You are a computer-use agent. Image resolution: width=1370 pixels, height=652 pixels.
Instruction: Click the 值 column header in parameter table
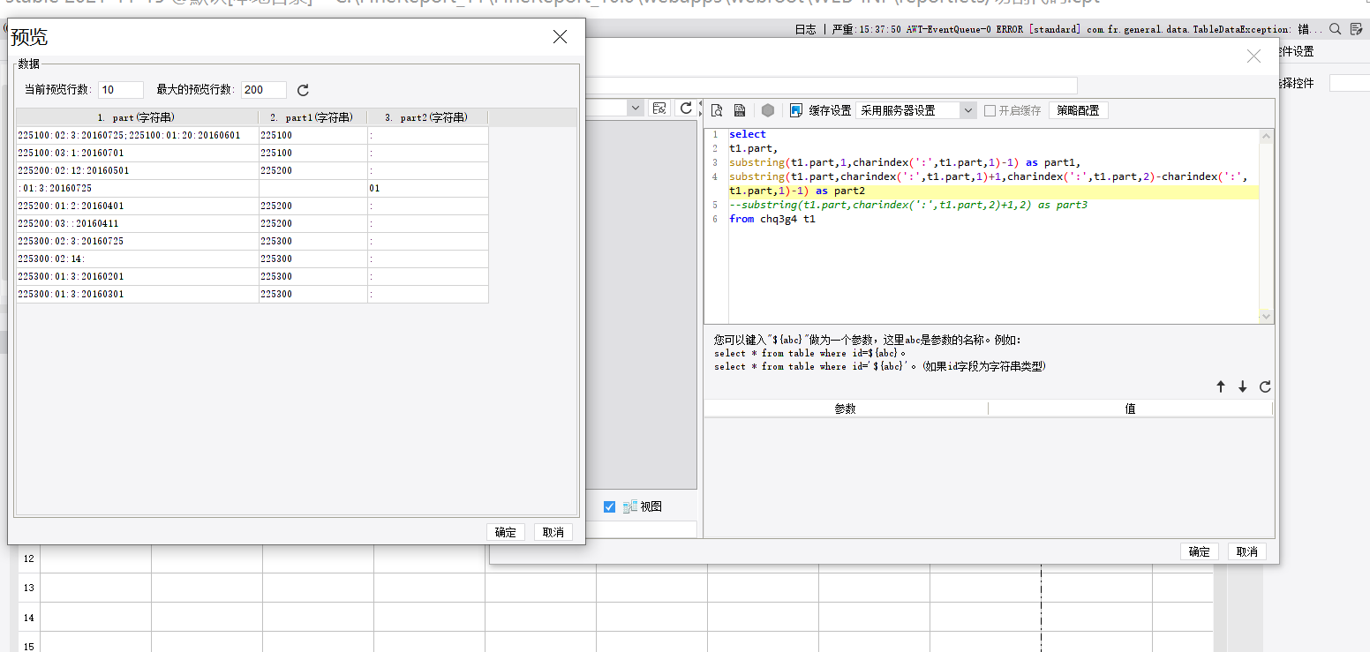[x=1130, y=408]
